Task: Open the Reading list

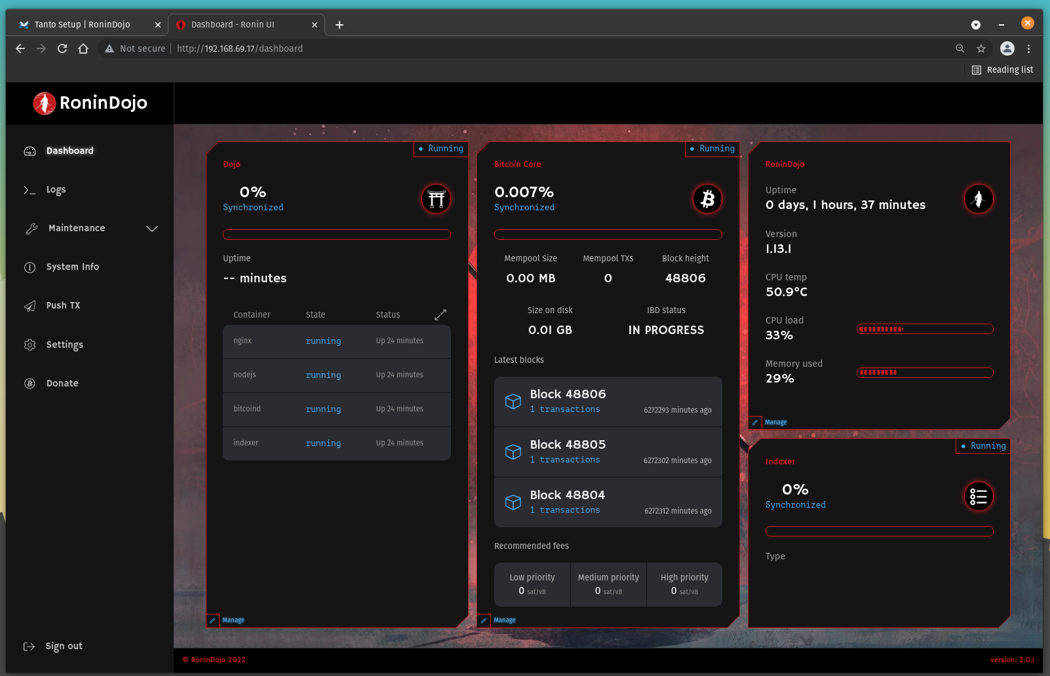Action: point(1003,70)
